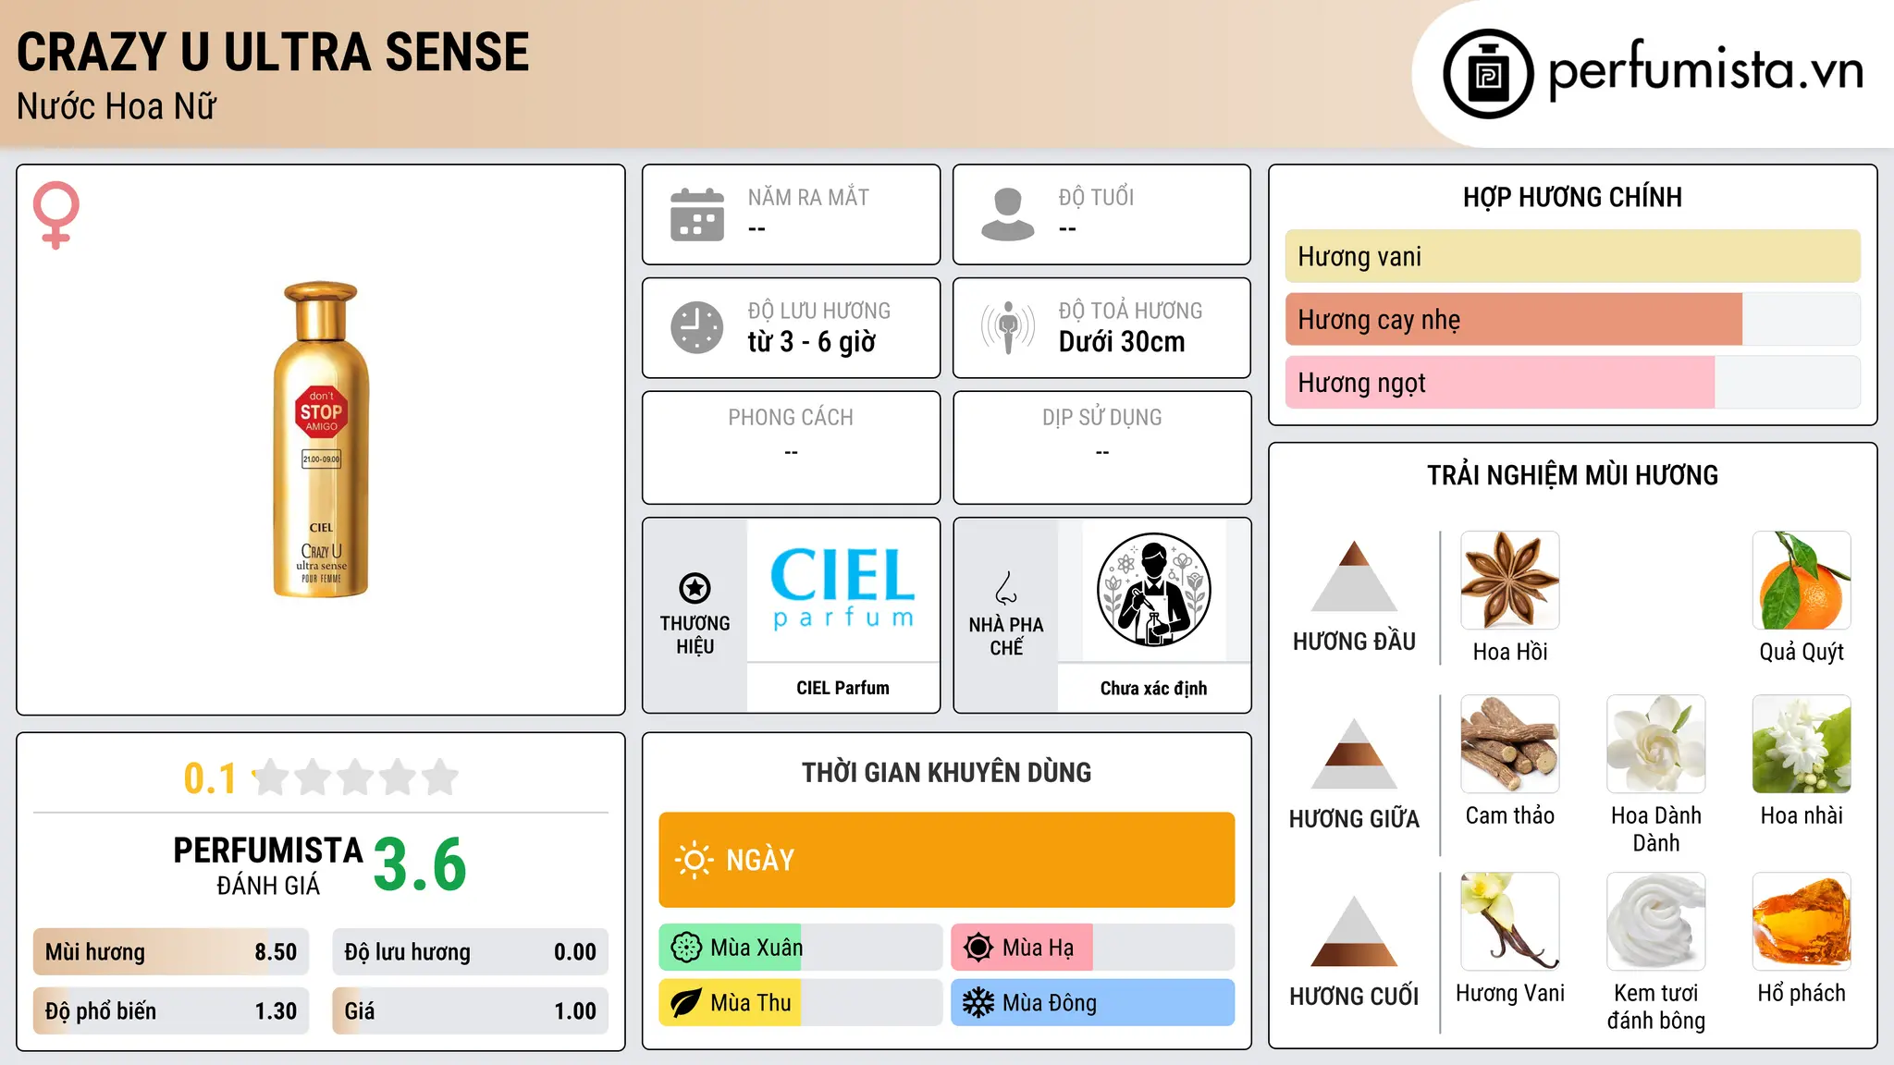1894x1065 pixels.
Task: Select the Mùa Xuân season bar
Action: pyautogui.click(x=801, y=948)
